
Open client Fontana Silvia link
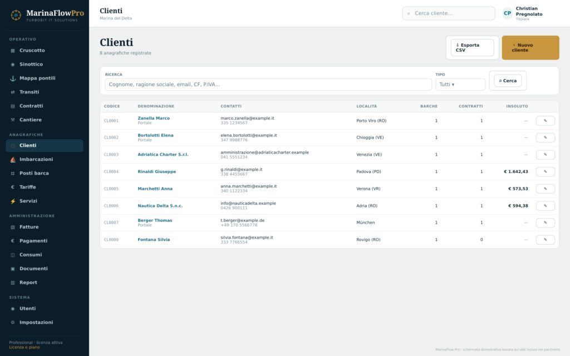(154, 240)
